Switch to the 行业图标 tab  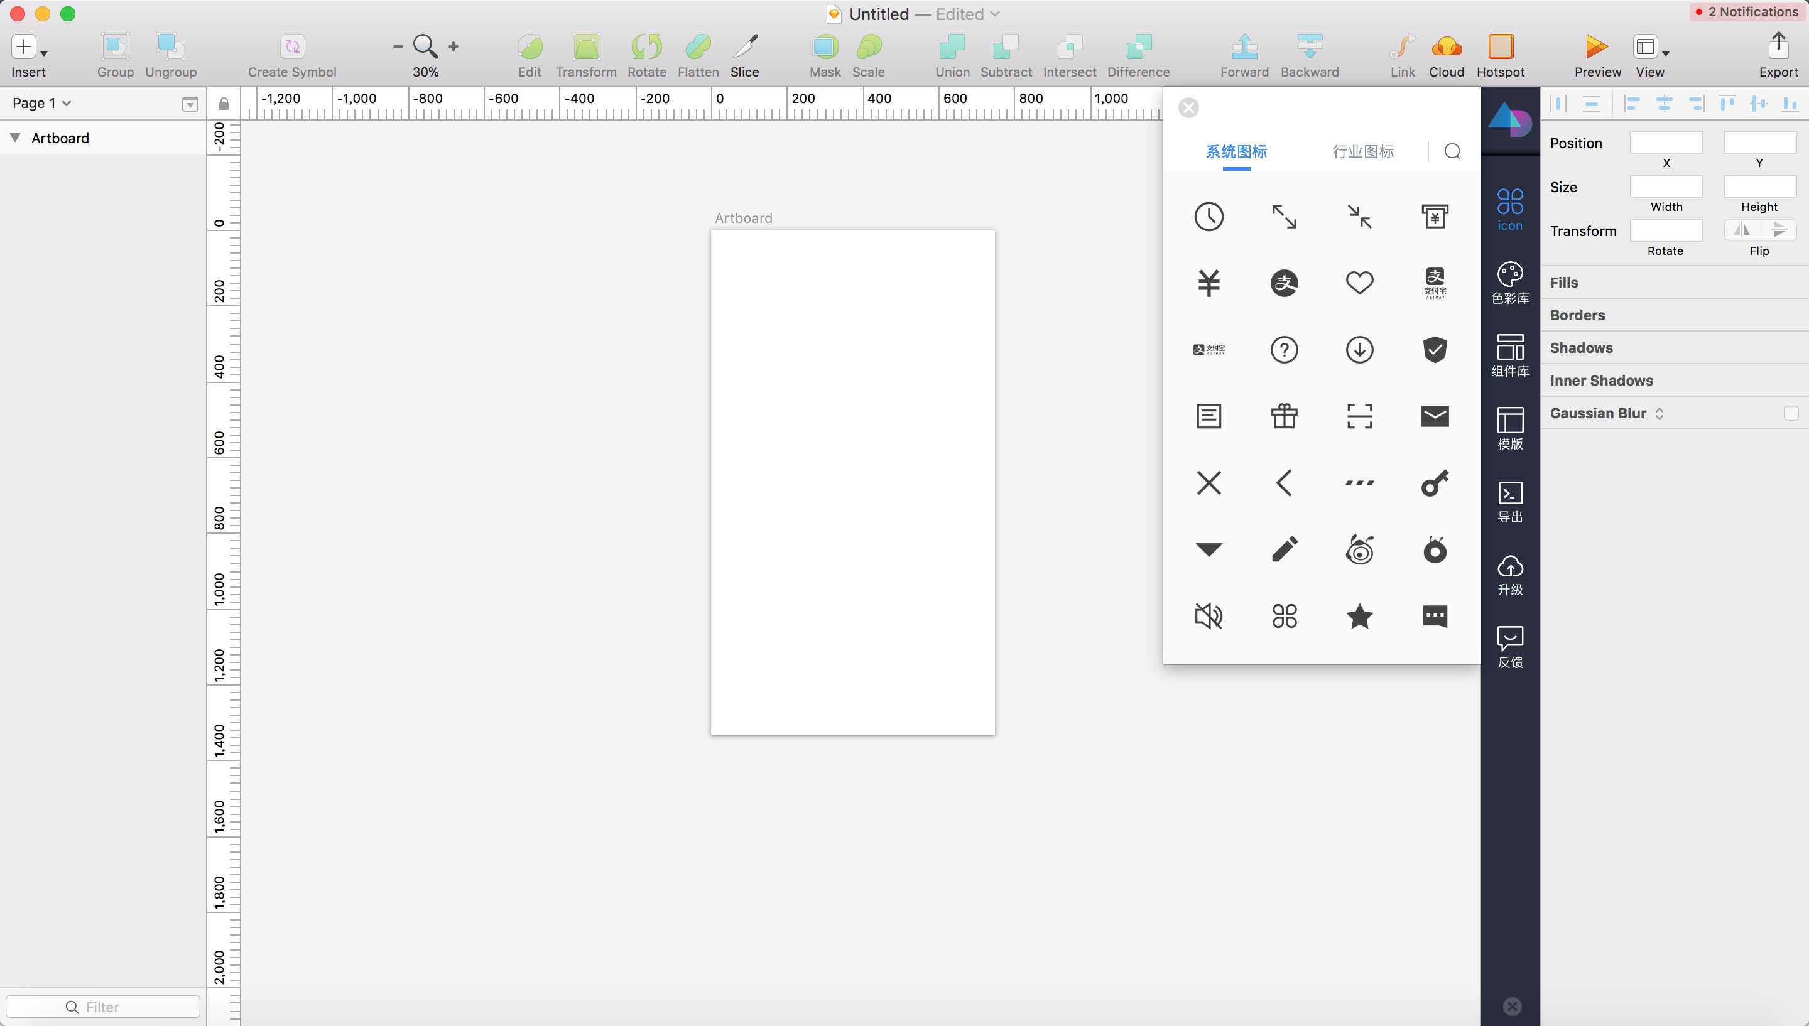pos(1363,151)
